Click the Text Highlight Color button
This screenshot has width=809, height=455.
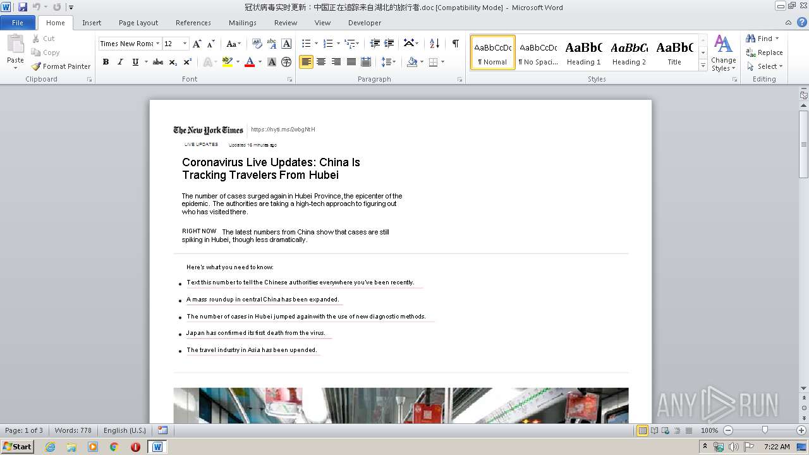pyautogui.click(x=228, y=62)
